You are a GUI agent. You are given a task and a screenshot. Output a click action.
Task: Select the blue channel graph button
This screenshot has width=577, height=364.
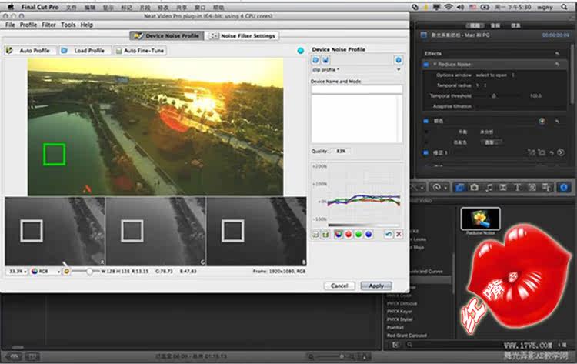[x=368, y=234]
